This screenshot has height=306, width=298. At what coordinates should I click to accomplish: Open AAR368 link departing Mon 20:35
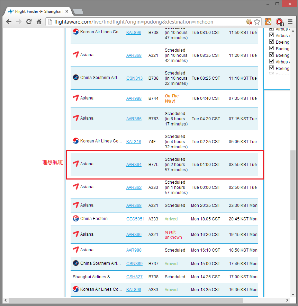134,205
